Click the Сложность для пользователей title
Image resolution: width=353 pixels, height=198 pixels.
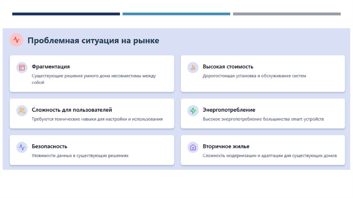click(x=72, y=110)
